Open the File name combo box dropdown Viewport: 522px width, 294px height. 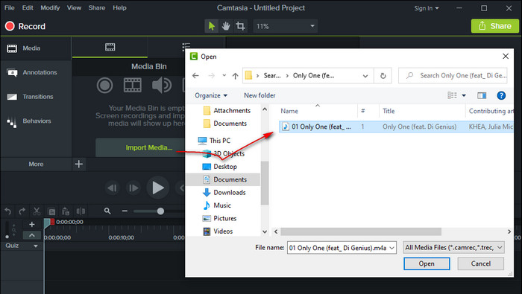[x=391, y=248]
